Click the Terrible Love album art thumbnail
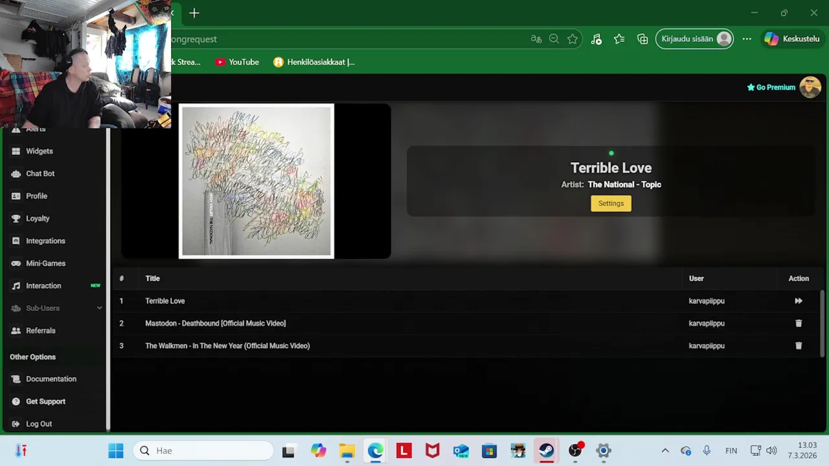The image size is (829, 466). (x=256, y=181)
